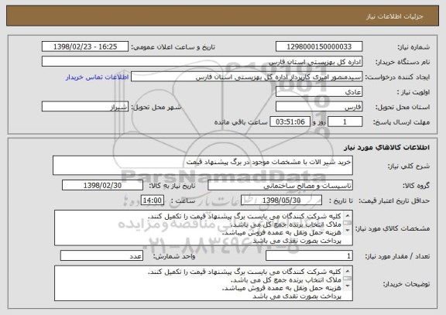446x315 pixels.
Task: Select the ایجاد کننده درخواست field
Action: tap(246, 77)
